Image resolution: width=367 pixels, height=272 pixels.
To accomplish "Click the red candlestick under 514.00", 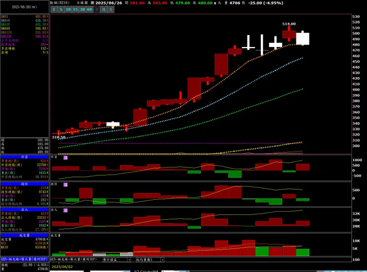I will [289, 34].
